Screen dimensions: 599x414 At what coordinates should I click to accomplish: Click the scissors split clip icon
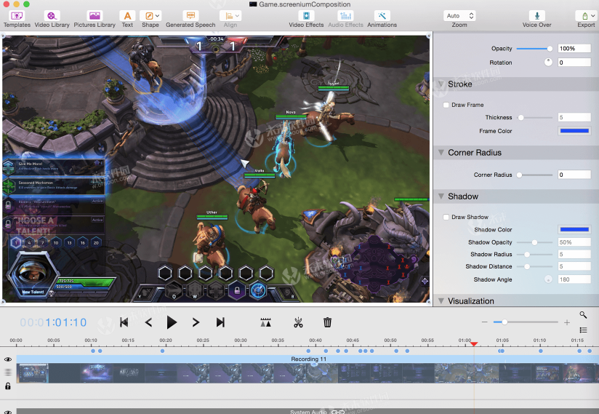(298, 322)
